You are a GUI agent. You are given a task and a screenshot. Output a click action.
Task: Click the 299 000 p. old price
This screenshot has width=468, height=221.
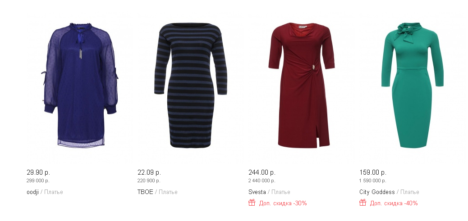38,181
